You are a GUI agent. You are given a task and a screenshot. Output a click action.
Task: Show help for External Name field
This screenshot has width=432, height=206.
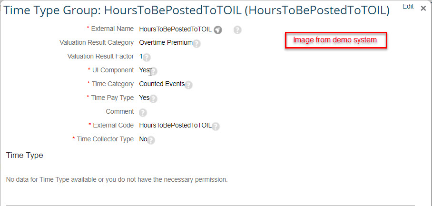click(x=237, y=30)
